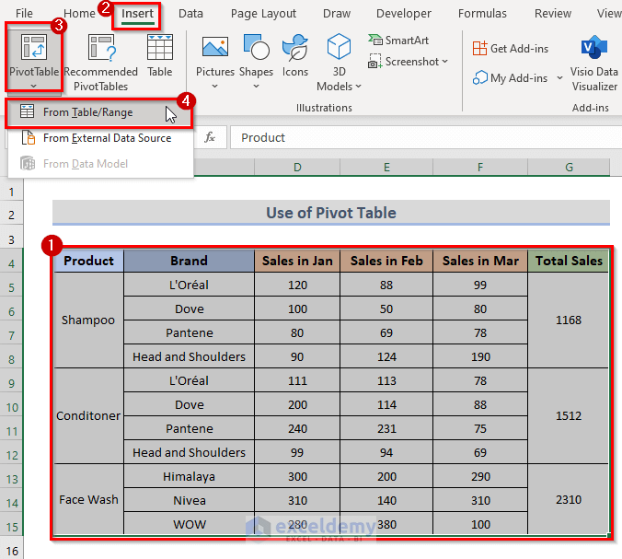
Task: Open the Pictures insert option
Action: point(215,55)
